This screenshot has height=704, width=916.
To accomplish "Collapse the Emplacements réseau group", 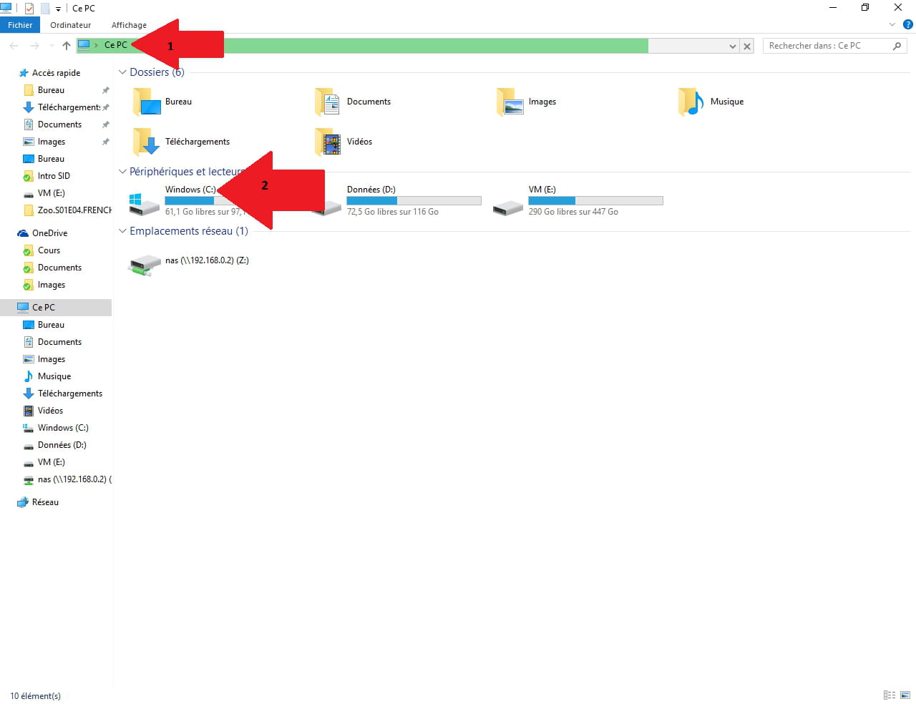I will point(122,231).
